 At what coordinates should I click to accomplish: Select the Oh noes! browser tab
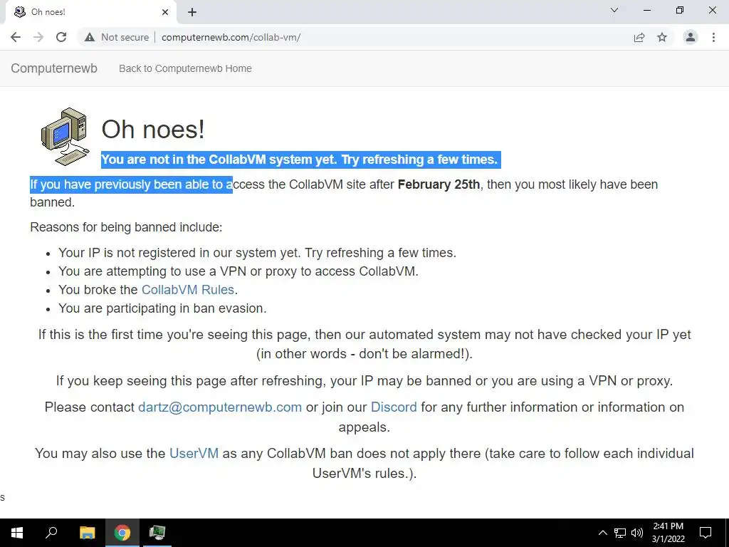point(90,12)
